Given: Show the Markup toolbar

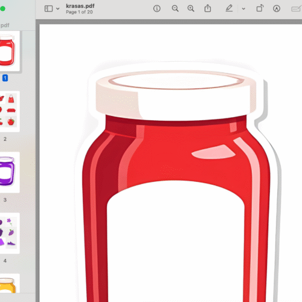Looking at the screenshot, I should pyautogui.click(x=277, y=8).
